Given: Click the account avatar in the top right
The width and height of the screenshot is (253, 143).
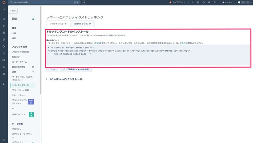Looking at the screenshot, I should pyautogui.click(x=239, y=3).
